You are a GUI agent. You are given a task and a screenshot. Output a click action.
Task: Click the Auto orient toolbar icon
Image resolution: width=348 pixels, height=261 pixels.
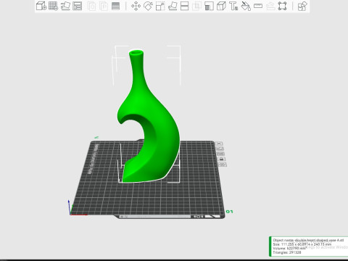65,6
